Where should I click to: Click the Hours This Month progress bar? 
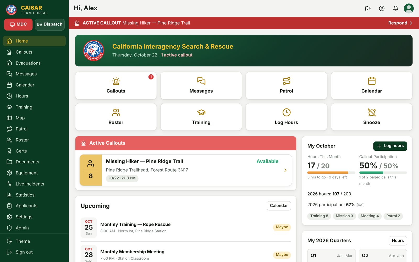click(x=331, y=173)
